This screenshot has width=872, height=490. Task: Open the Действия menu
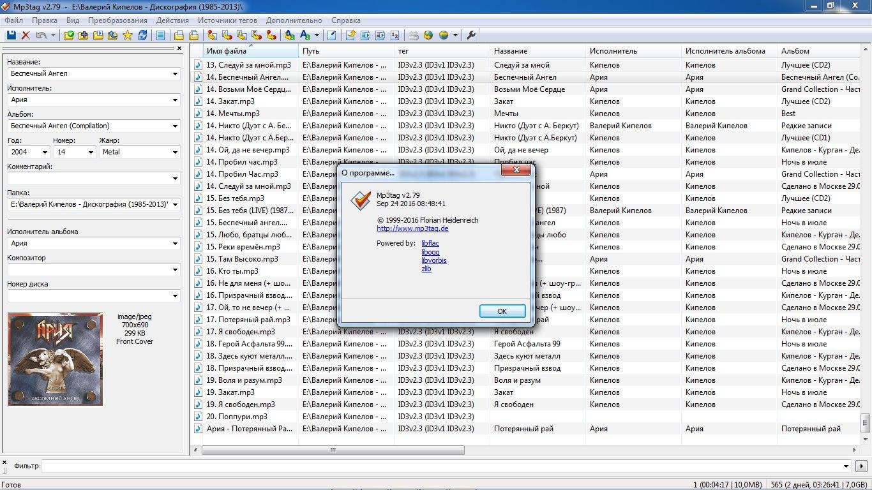pos(172,20)
